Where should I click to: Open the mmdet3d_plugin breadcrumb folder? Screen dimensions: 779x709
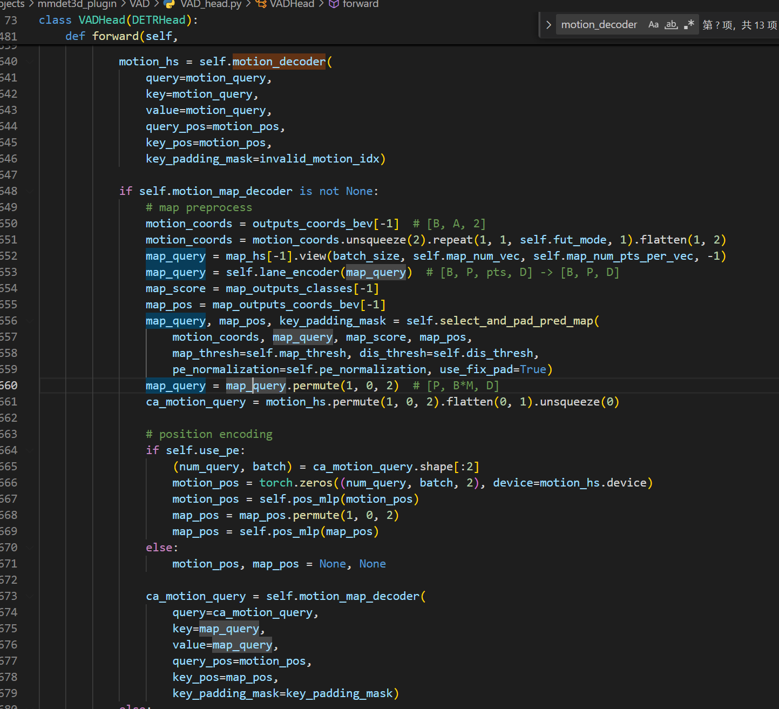77,4
